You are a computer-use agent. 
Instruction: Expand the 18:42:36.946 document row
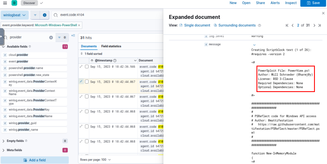click(x=81, y=67)
